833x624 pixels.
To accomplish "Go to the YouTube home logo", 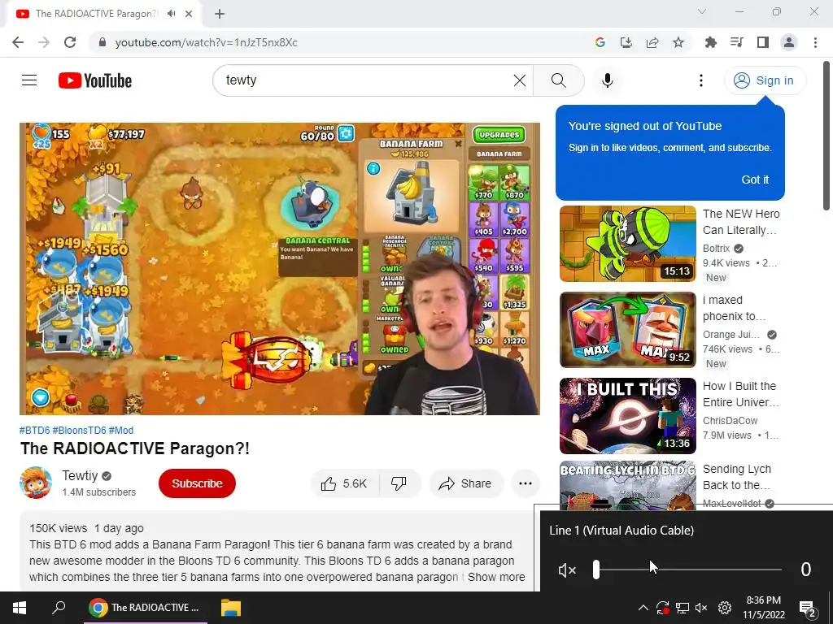I will pos(95,80).
